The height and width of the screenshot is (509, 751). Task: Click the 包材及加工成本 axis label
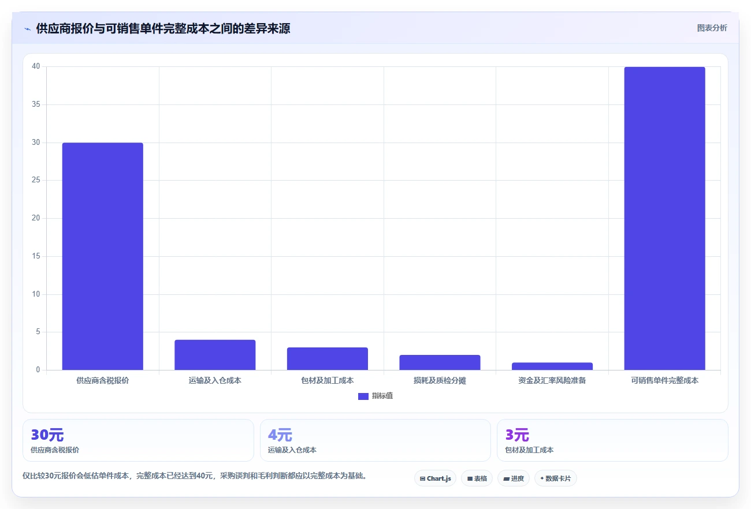[328, 381]
